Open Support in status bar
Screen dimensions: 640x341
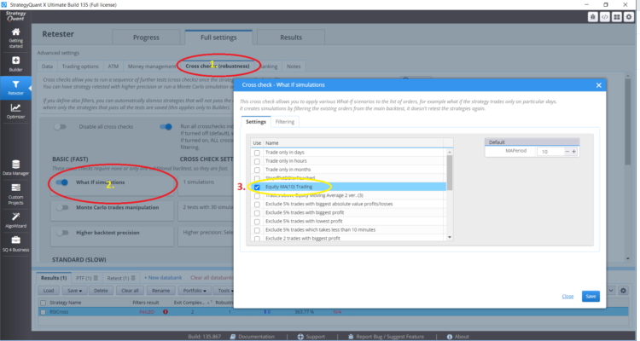pyautogui.click(x=311, y=337)
